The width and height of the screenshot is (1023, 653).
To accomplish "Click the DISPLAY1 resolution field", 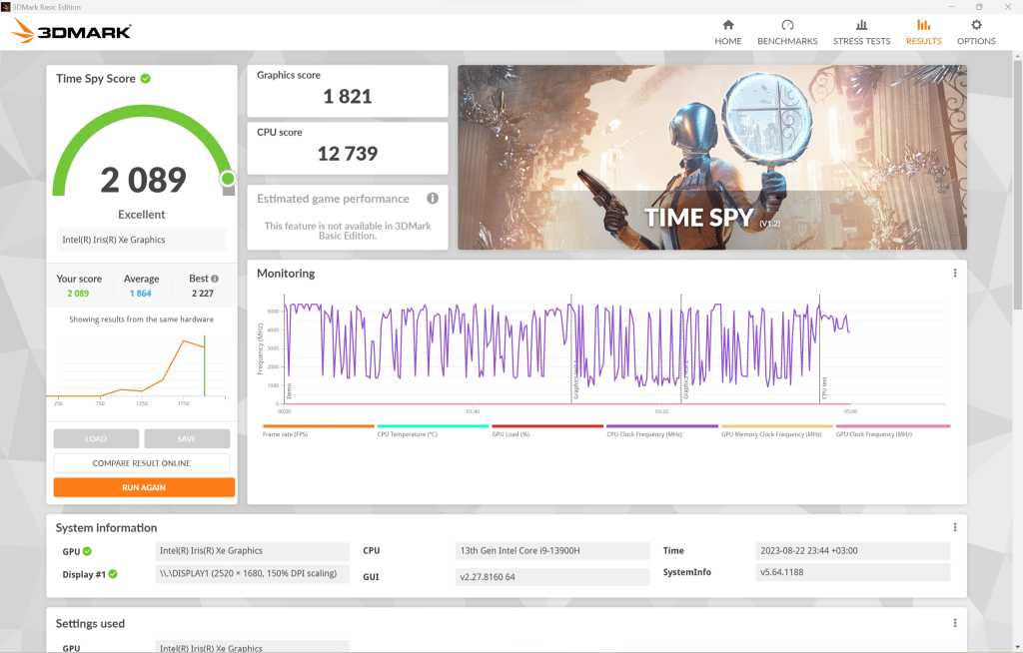I will tap(252, 573).
